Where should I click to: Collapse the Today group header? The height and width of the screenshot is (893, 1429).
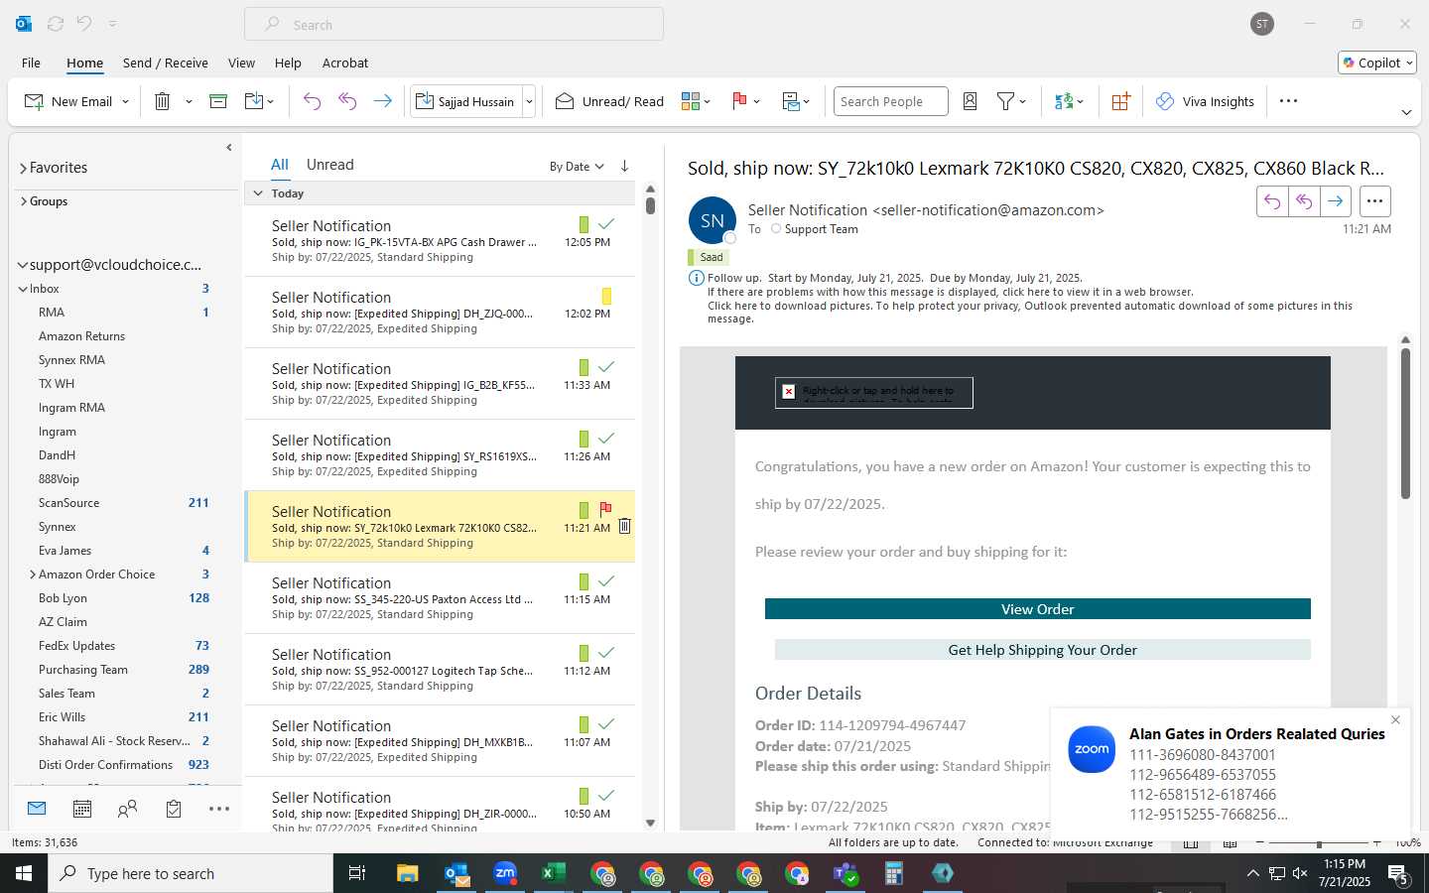pyautogui.click(x=258, y=193)
